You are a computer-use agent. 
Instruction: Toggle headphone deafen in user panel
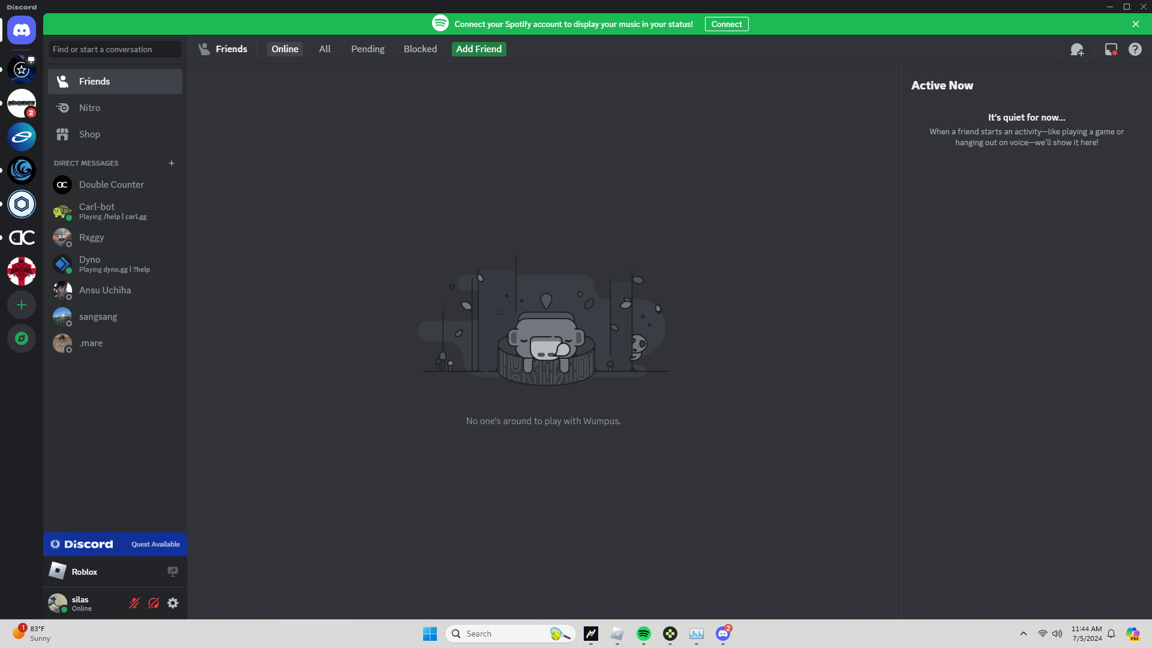tap(154, 603)
